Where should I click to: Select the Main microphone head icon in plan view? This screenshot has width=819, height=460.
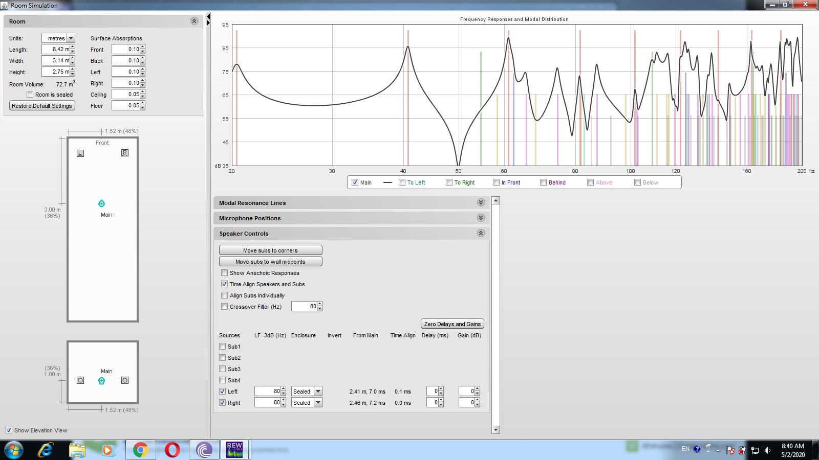(x=101, y=203)
